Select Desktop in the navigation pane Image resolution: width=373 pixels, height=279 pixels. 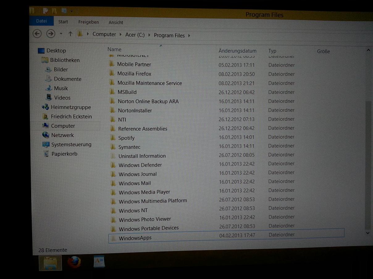56,51
